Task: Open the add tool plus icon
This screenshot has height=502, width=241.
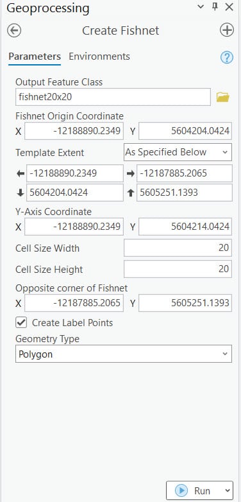Action: pos(227,30)
